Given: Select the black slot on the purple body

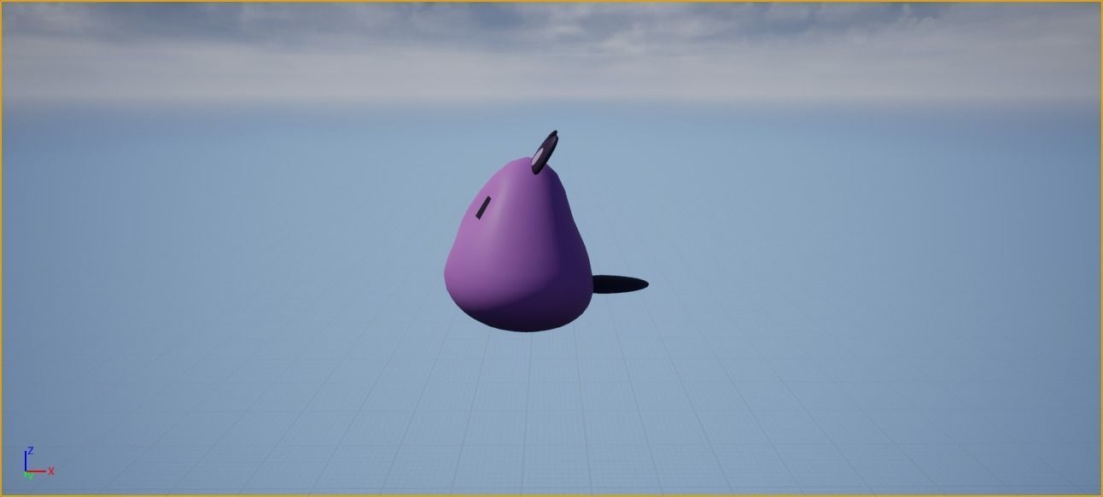Looking at the screenshot, I should coord(483,208).
